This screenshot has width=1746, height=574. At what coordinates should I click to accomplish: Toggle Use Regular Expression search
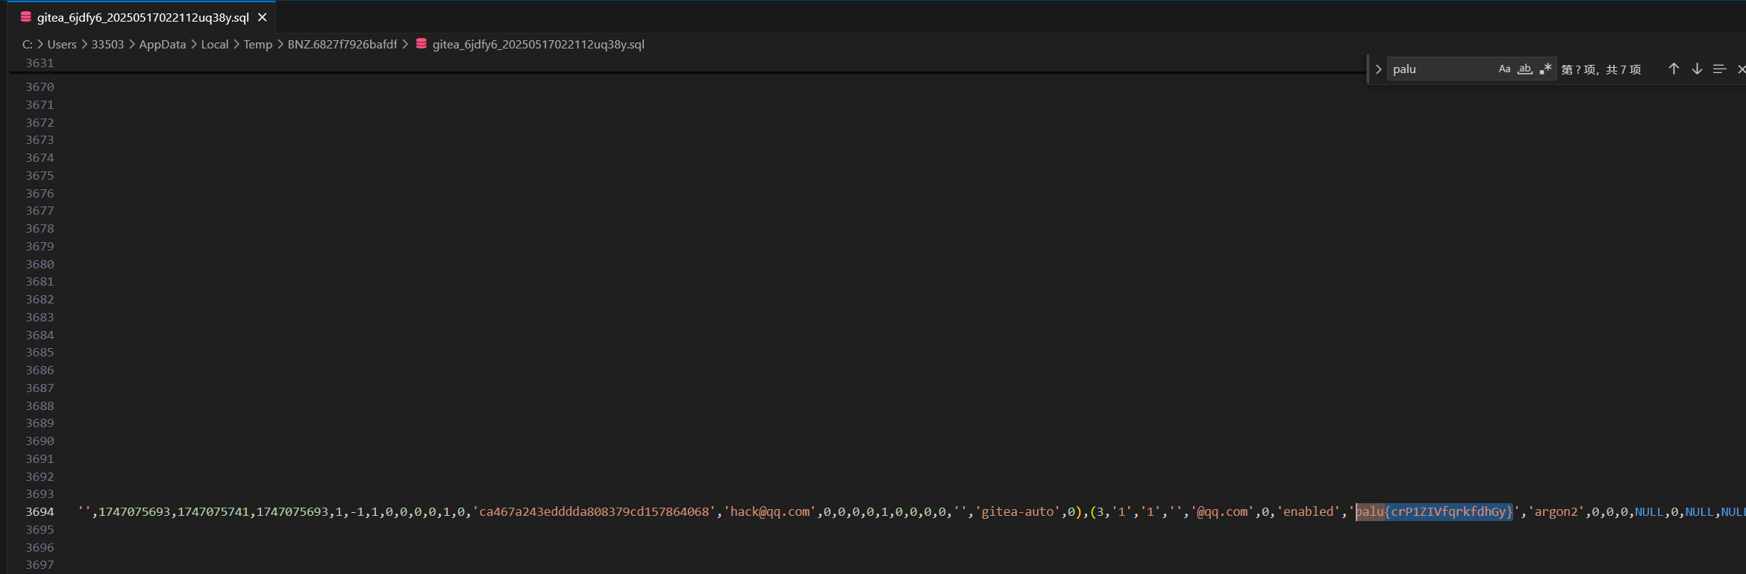pyautogui.click(x=1545, y=69)
